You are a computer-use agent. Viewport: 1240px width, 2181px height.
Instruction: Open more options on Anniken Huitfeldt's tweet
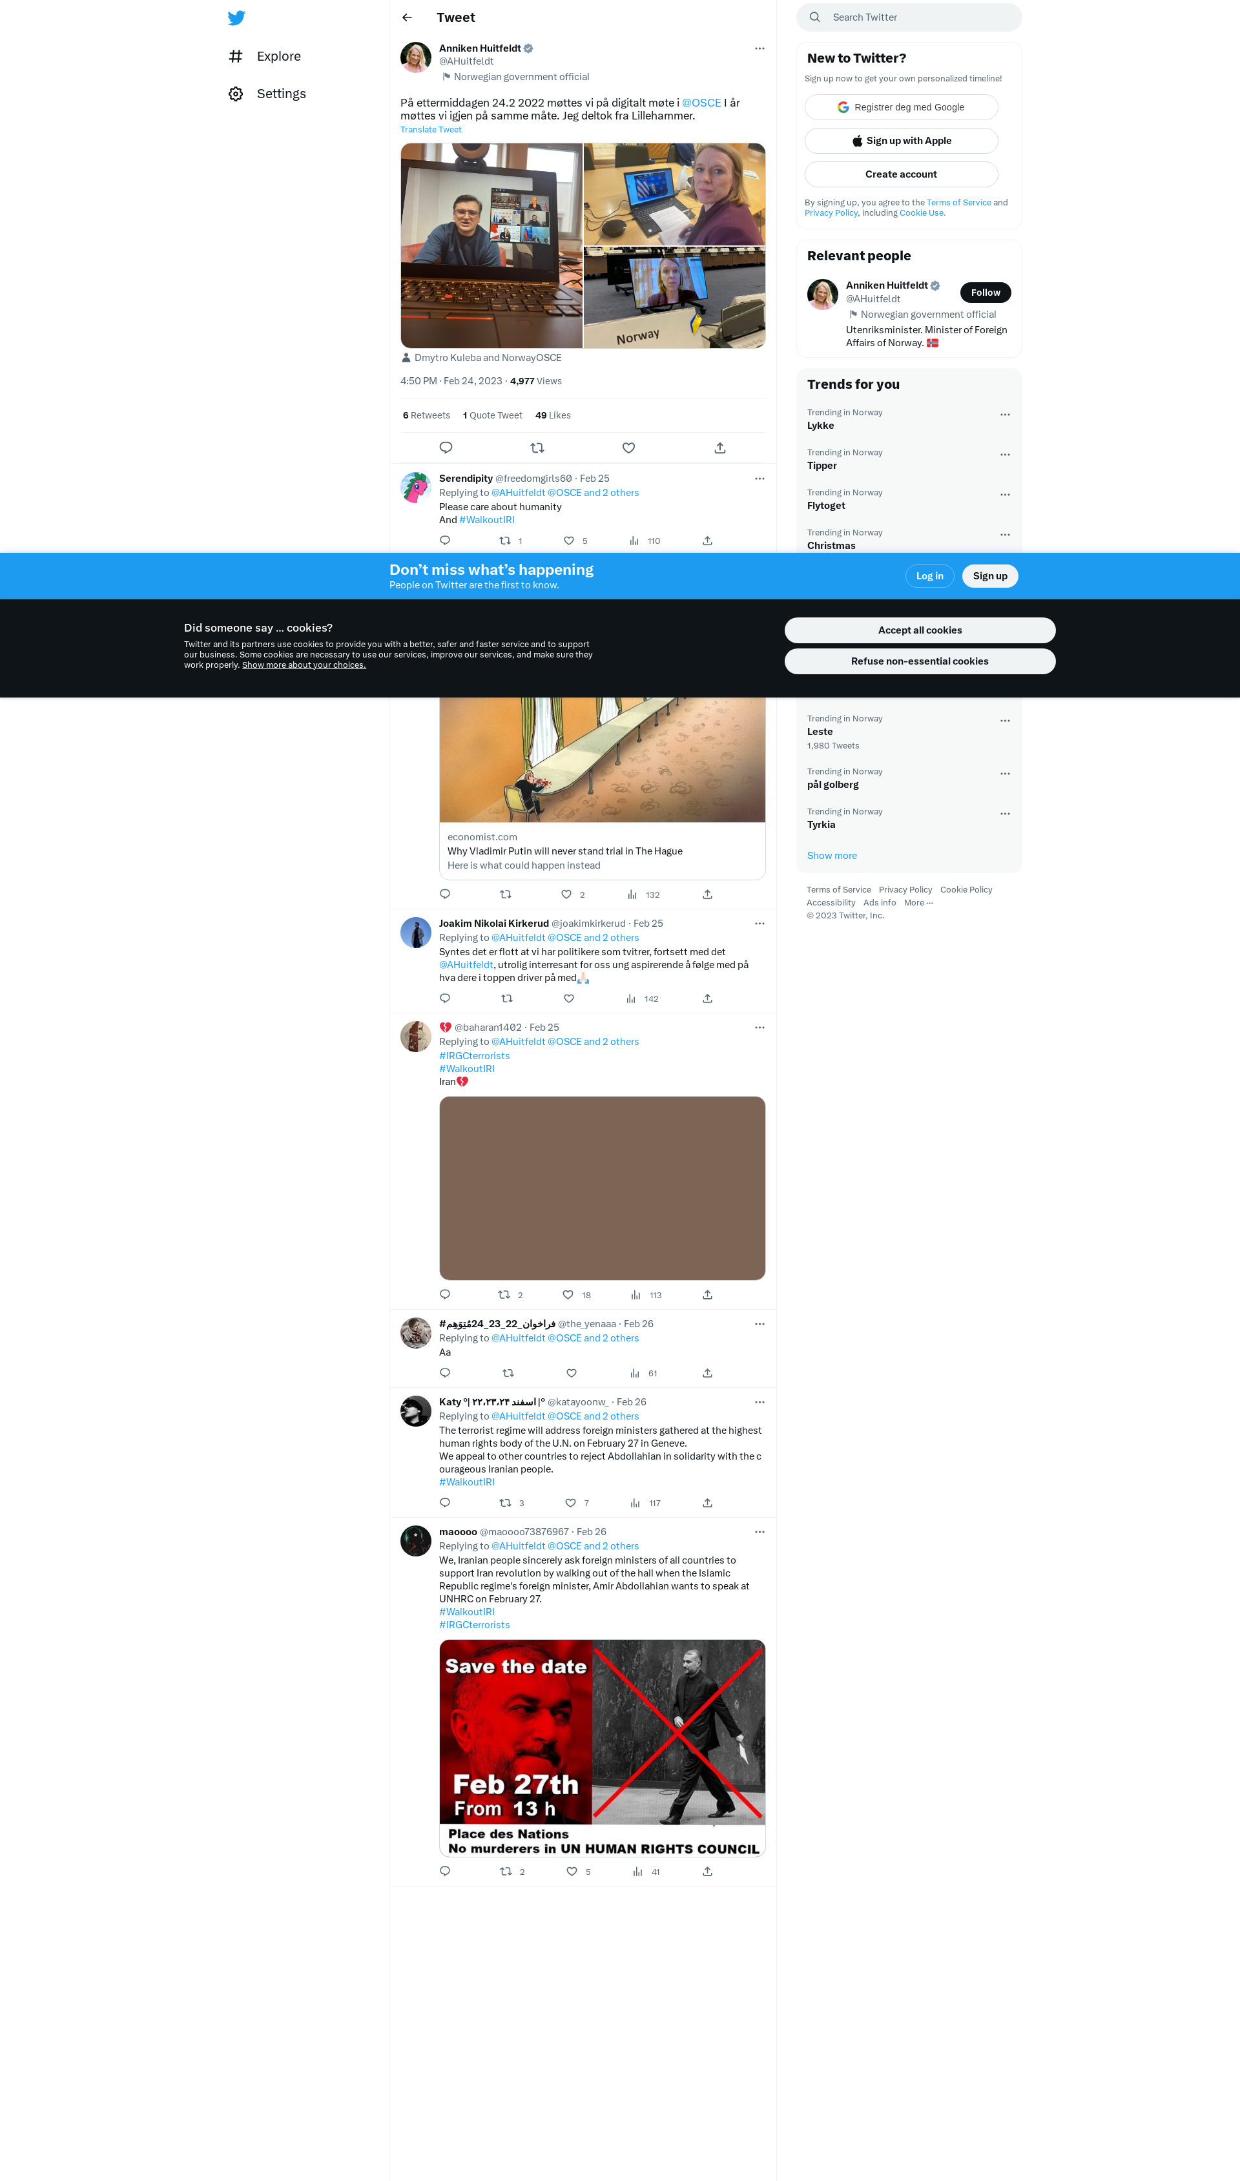[759, 48]
